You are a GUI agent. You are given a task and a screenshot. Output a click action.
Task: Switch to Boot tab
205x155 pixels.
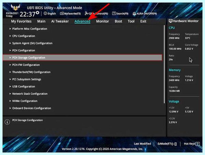click(x=118, y=21)
